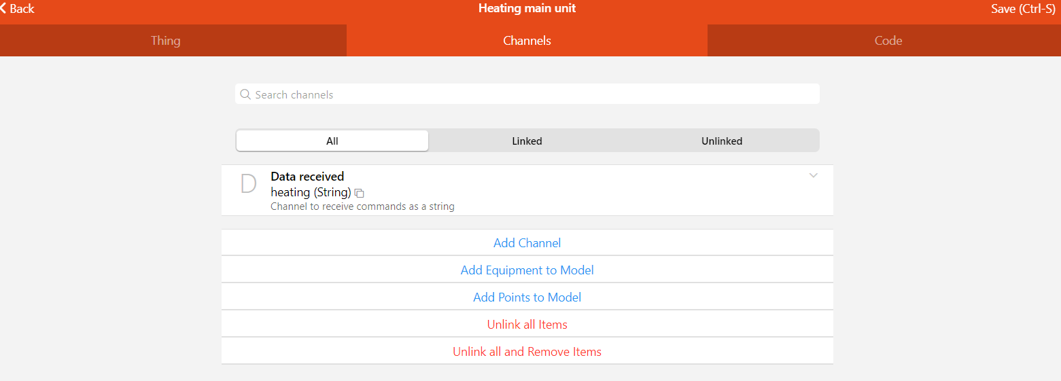Open the Code tab
1061x381 pixels.
(888, 41)
